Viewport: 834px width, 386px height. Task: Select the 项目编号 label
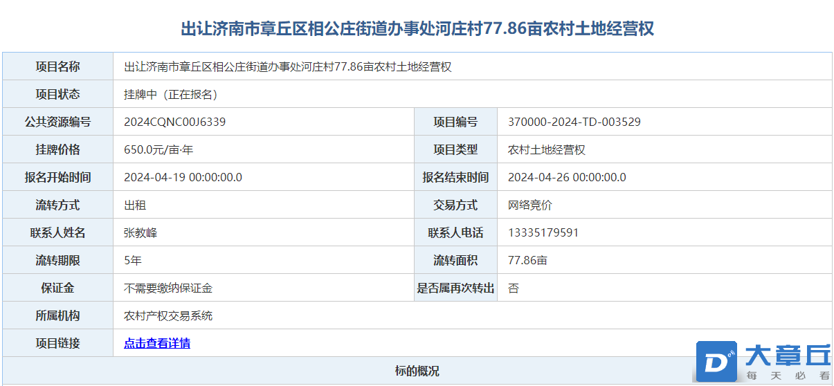455,122
